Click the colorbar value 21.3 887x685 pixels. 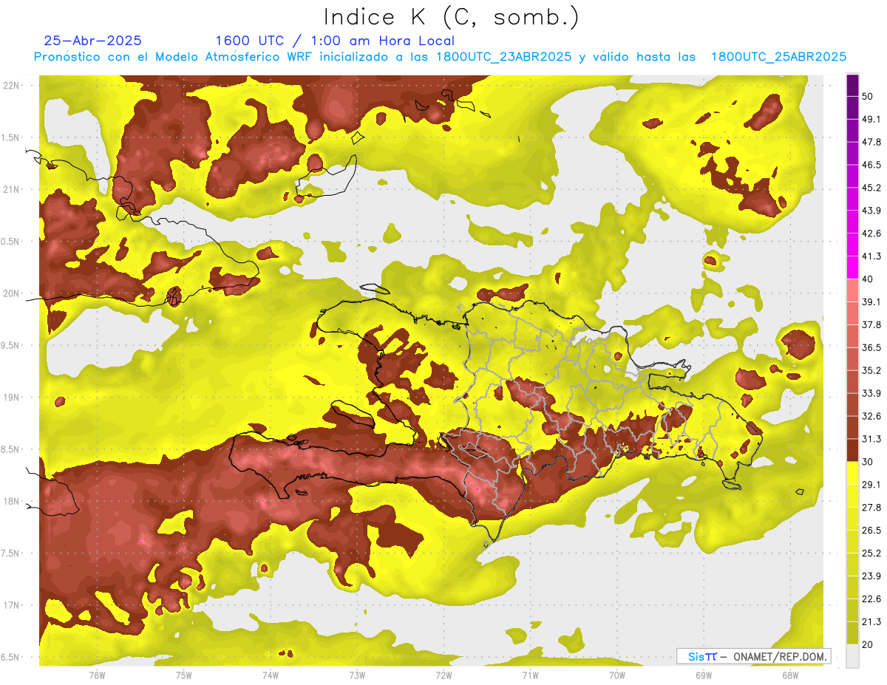point(871,622)
